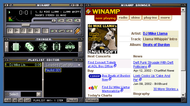Click Sort button in Playlist Editor
Viewport: 190px width, 106px height.
pos(27,100)
